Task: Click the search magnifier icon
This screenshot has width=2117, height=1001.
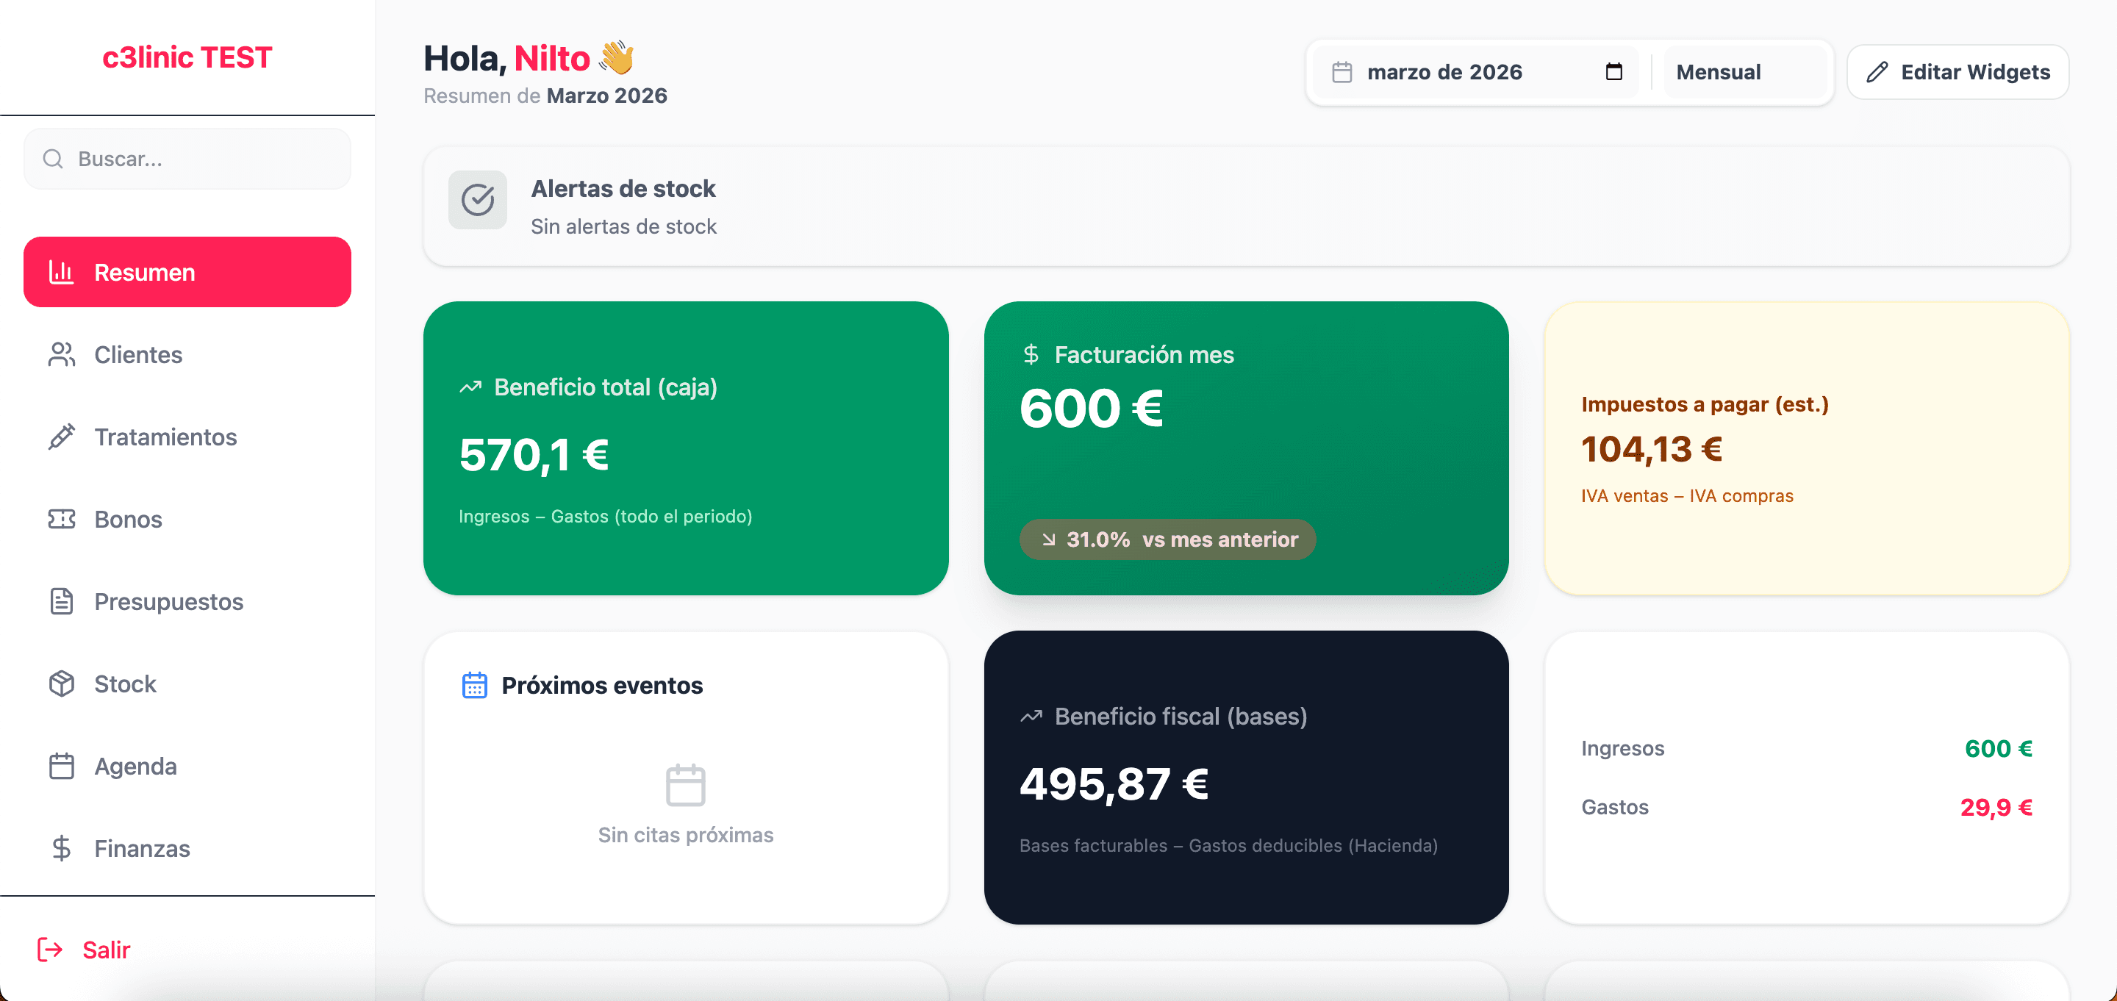Action: (53, 159)
